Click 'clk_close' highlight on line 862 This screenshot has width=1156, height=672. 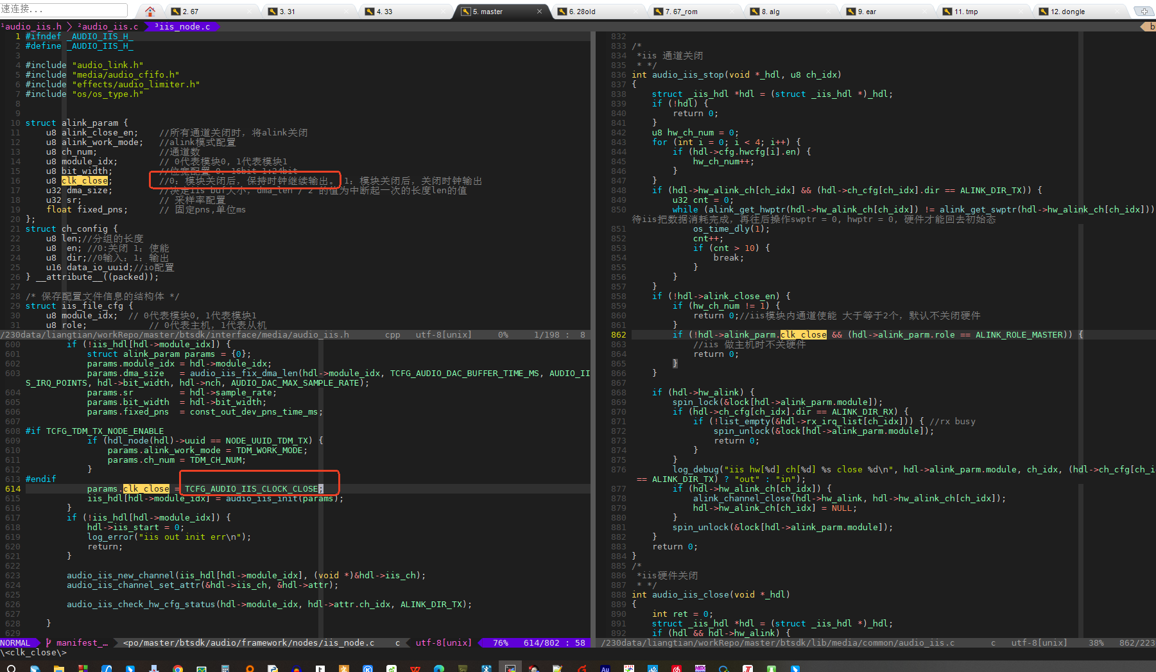804,334
